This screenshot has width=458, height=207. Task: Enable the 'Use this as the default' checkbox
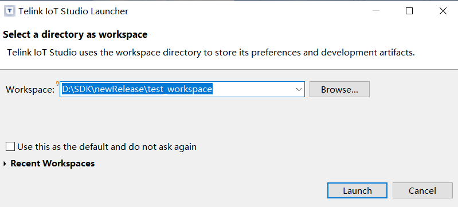[10, 146]
